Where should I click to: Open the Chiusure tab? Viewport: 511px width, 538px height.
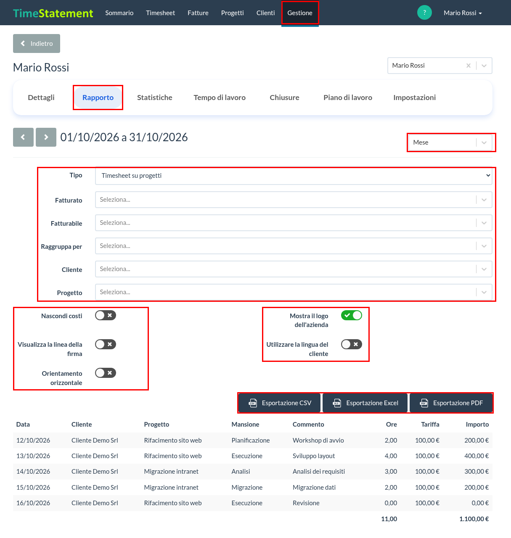285,98
